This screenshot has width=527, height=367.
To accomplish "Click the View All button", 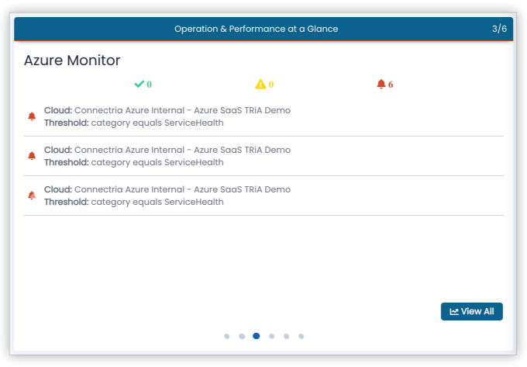I will tap(471, 311).
